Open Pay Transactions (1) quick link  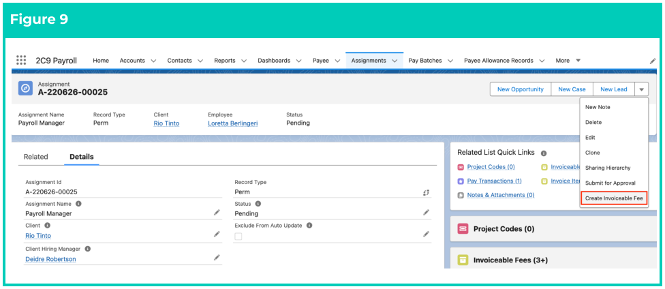[494, 181]
